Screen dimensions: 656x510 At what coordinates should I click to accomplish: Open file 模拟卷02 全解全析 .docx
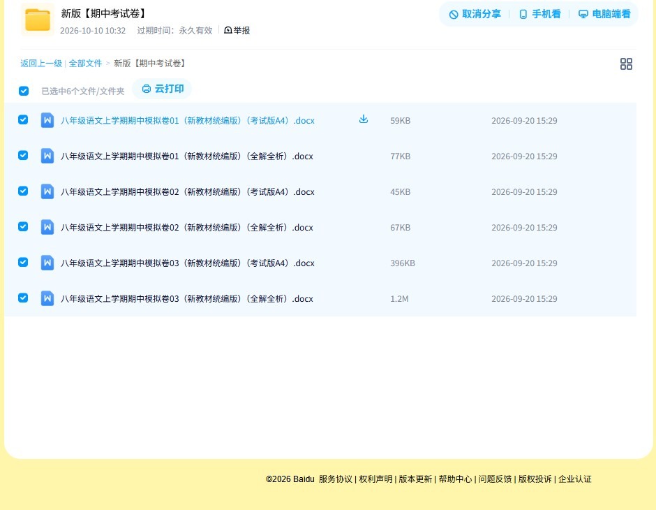(187, 227)
